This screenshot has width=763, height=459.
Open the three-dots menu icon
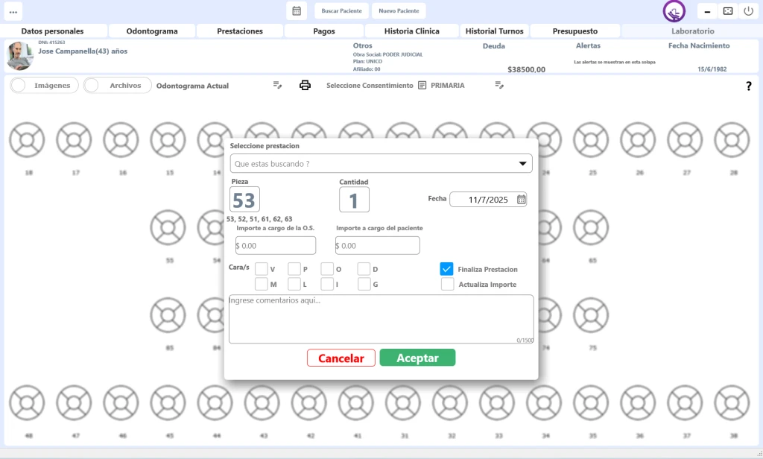13,11
